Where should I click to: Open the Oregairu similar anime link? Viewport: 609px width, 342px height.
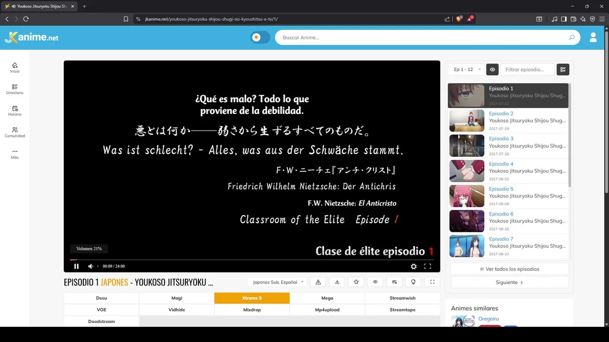(x=489, y=319)
